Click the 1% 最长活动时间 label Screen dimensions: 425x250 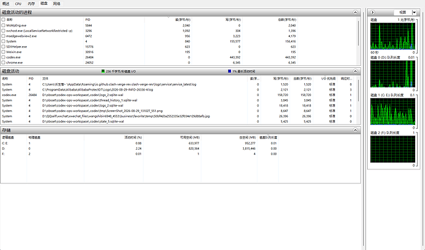(x=244, y=71)
